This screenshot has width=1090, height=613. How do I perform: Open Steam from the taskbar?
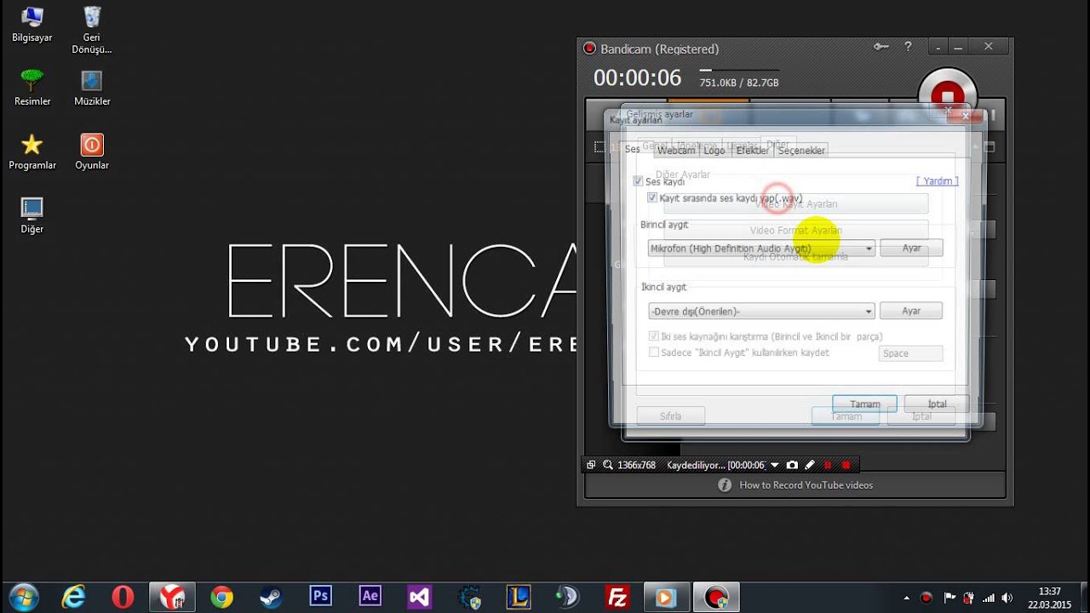272,597
